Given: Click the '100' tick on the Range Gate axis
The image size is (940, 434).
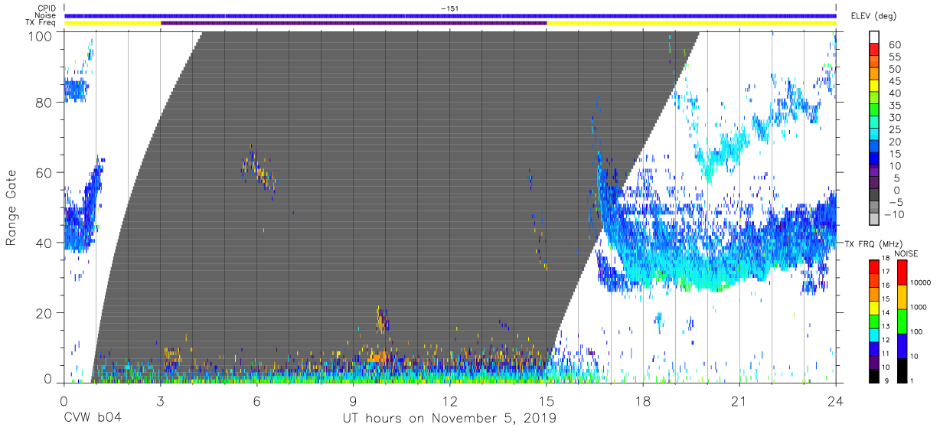Looking at the screenshot, I should (41, 35).
